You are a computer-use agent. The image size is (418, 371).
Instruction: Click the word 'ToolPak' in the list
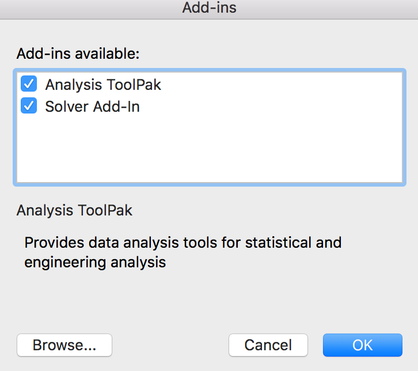pyautogui.click(x=135, y=85)
